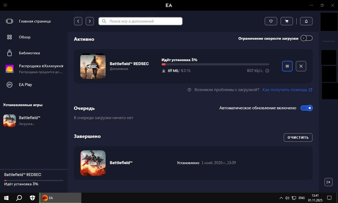Click the volume speaker tray icon
The height and width of the screenshot is (203, 338).
click(x=287, y=198)
